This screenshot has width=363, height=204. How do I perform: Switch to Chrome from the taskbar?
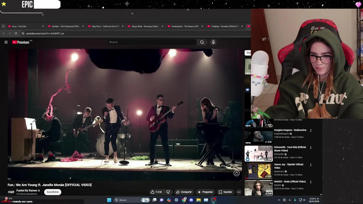(184, 200)
